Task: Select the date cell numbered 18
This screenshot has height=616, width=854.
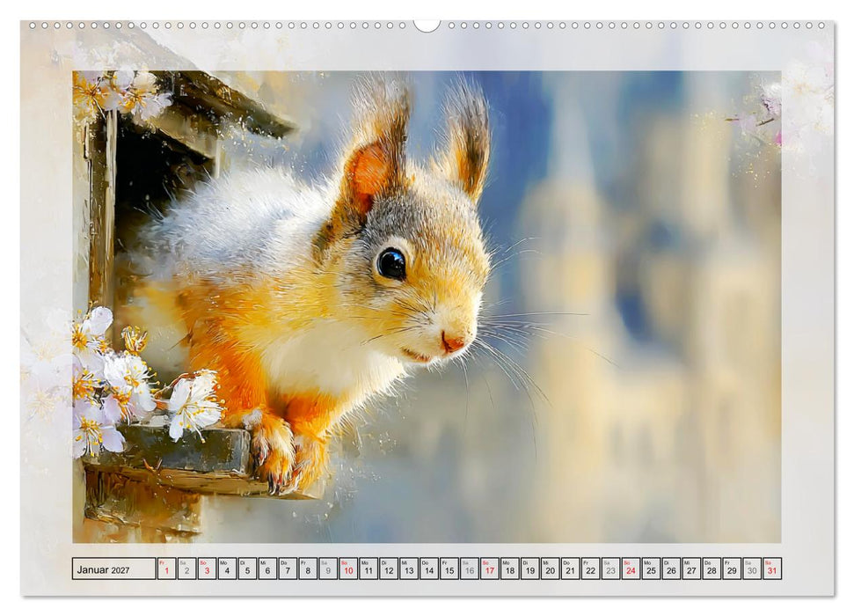Action: 509,568
